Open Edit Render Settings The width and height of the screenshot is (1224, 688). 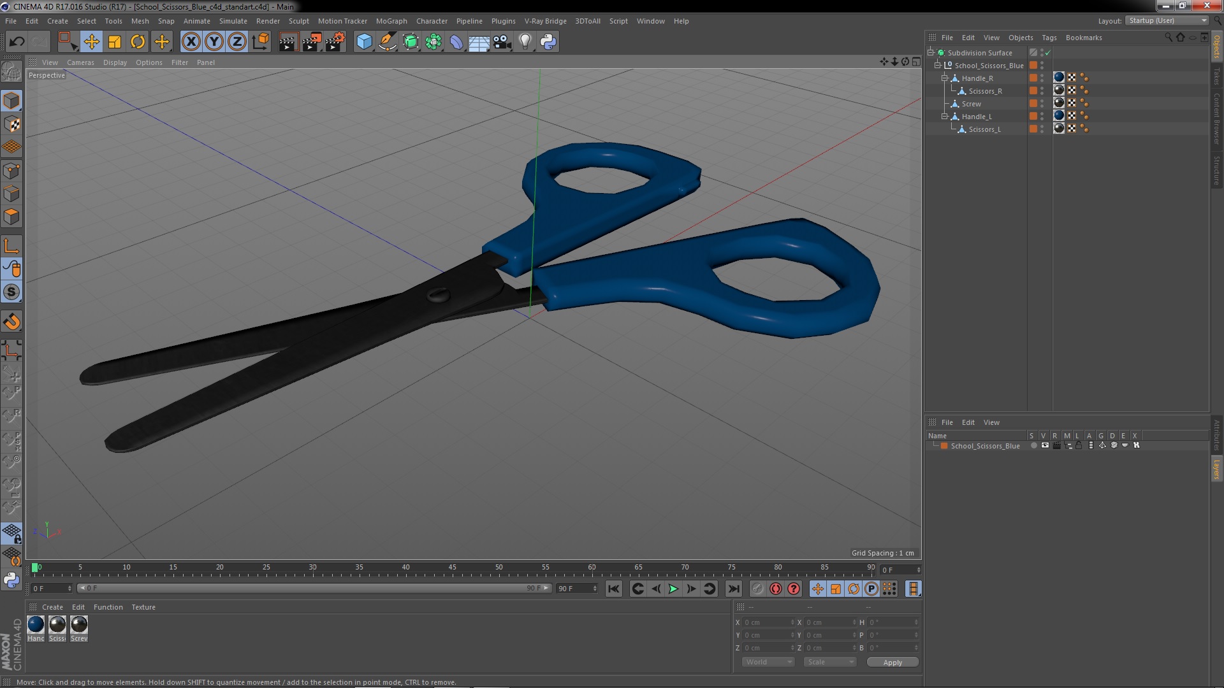point(335,42)
